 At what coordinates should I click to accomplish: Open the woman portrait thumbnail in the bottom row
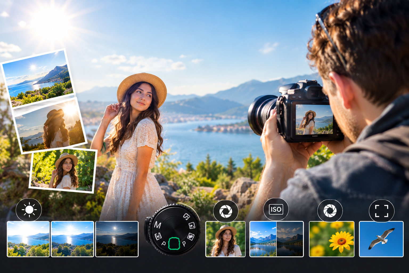(226, 239)
